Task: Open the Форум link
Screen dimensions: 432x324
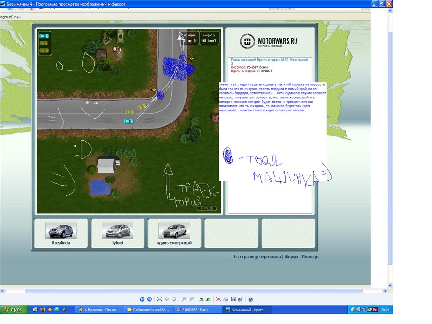Action: (x=291, y=257)
